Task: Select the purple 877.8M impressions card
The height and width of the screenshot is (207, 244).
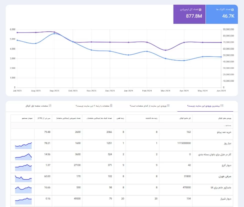Action: pos(189,14)
